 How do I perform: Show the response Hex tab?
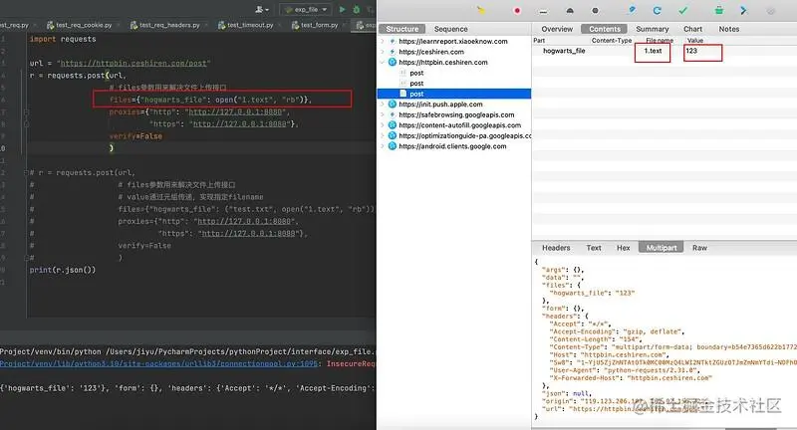624,248
